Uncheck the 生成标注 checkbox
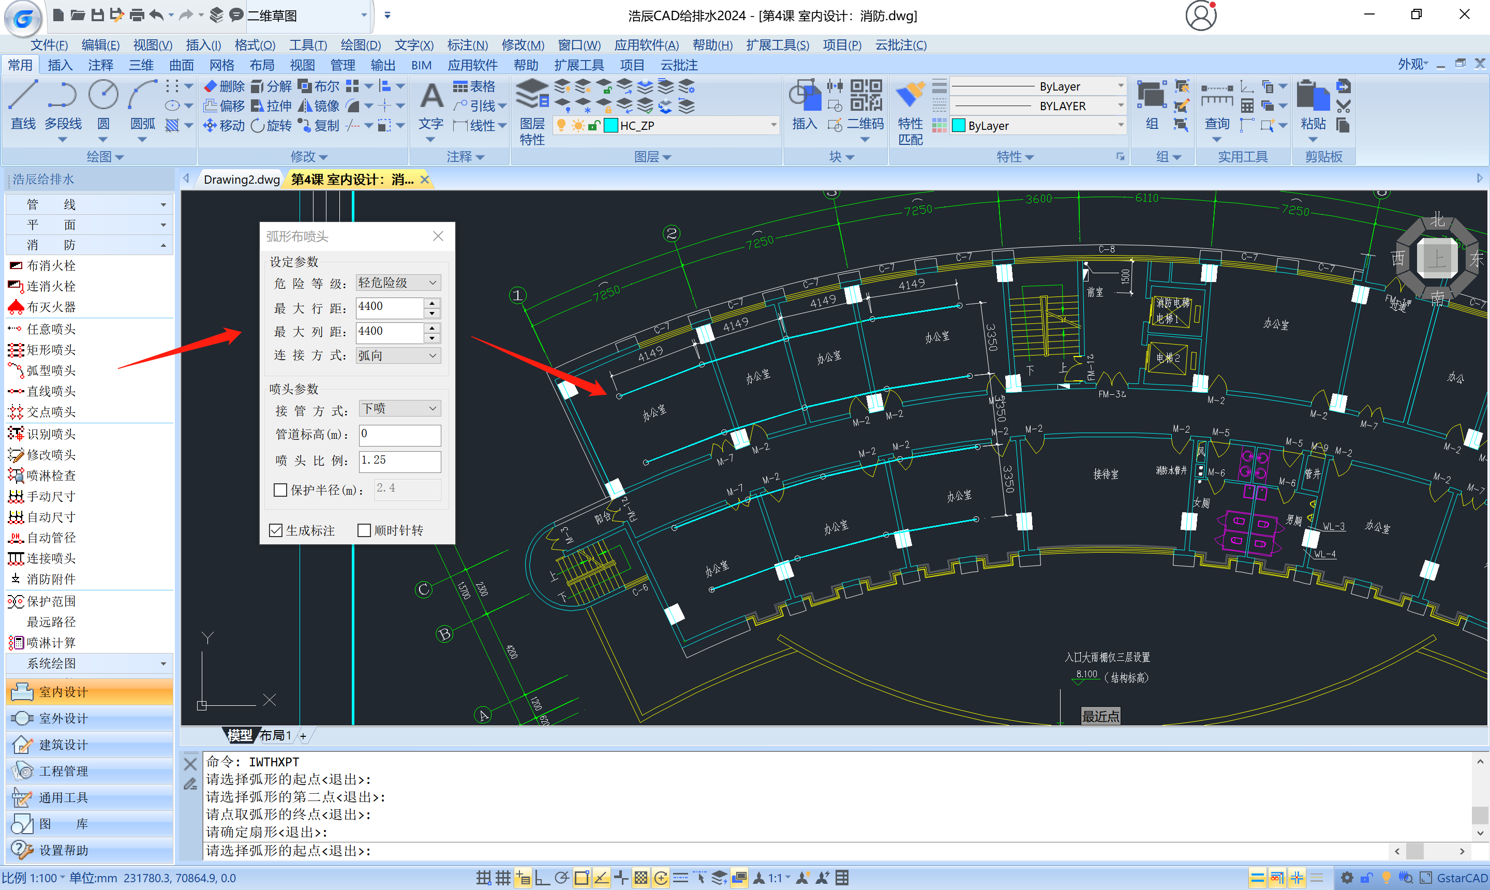The image size is (1490, 890). (x=276, y=530)
